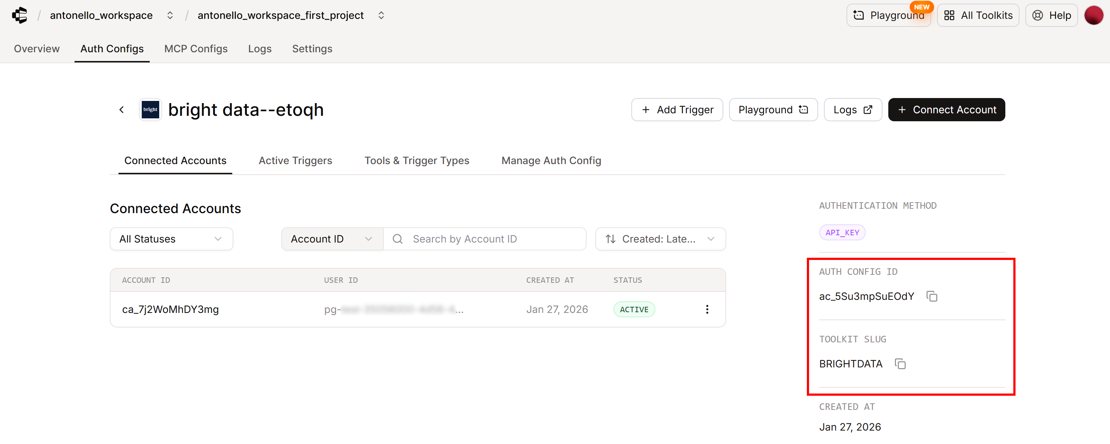This screenshot has width=1110, height=444.
Task: Open All Toolkits from the top bar
Action: pyautogui.click(x=978, y=15)
